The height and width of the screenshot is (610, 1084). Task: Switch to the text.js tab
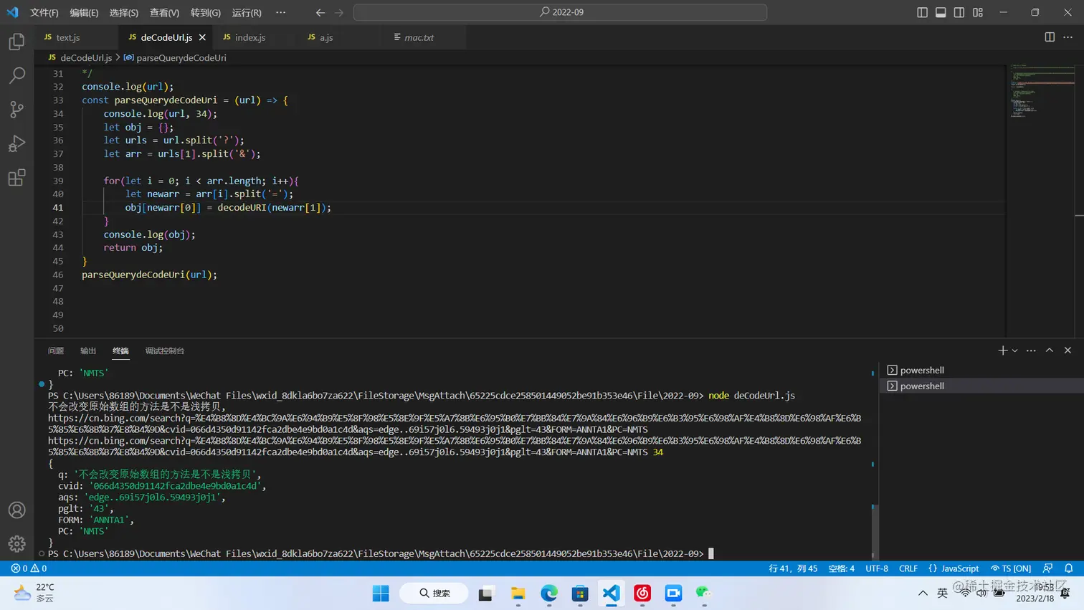(77, 37)
